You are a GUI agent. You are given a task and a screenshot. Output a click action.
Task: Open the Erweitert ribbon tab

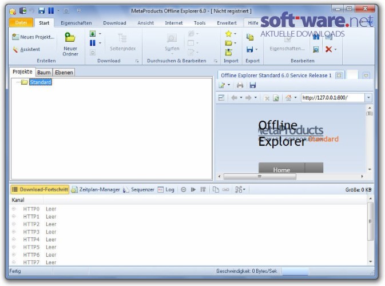click(227, 23)
